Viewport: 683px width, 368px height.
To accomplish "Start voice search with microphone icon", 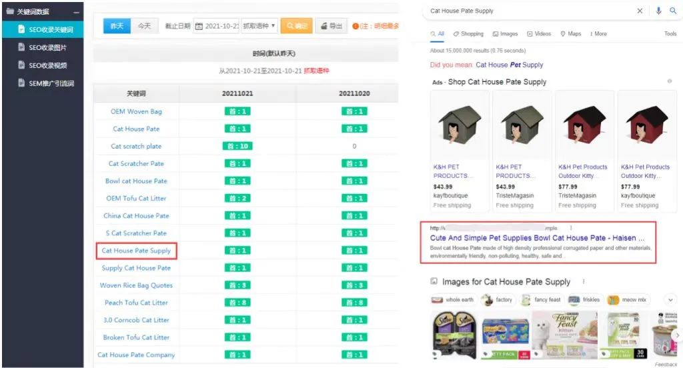I will (x=658, y=11).
